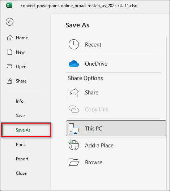Click the Excel app icon in title bar
The width and height of the screenshot is (170, 191).
(x=9, y=6)
